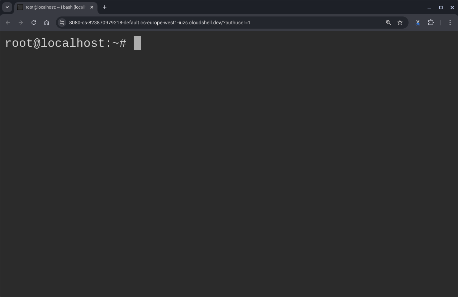Click the back navigation arrow

click(8, 22)
